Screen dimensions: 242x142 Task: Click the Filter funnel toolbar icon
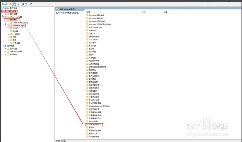[31, 4]
